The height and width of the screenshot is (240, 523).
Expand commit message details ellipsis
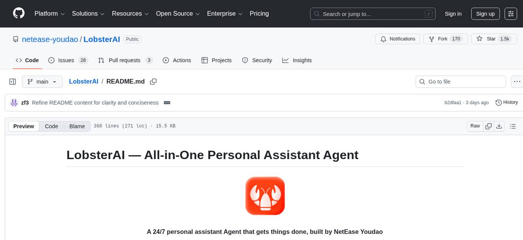167,103
